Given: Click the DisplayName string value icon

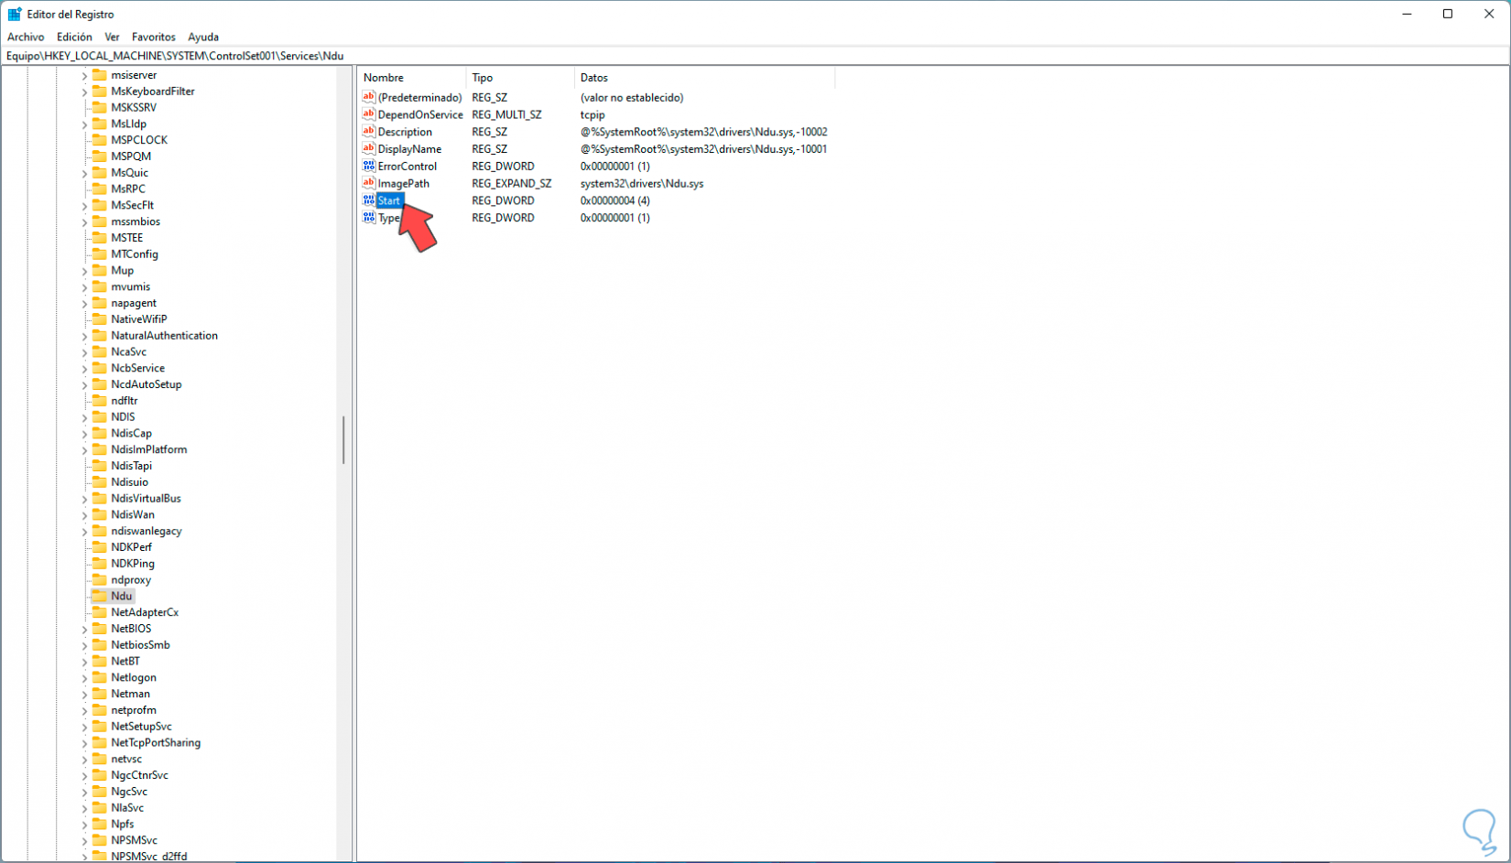Looking at the screenshot, I should pos(369,149).
